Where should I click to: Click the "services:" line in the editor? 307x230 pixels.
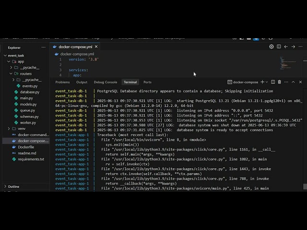[x=78, y=70]
